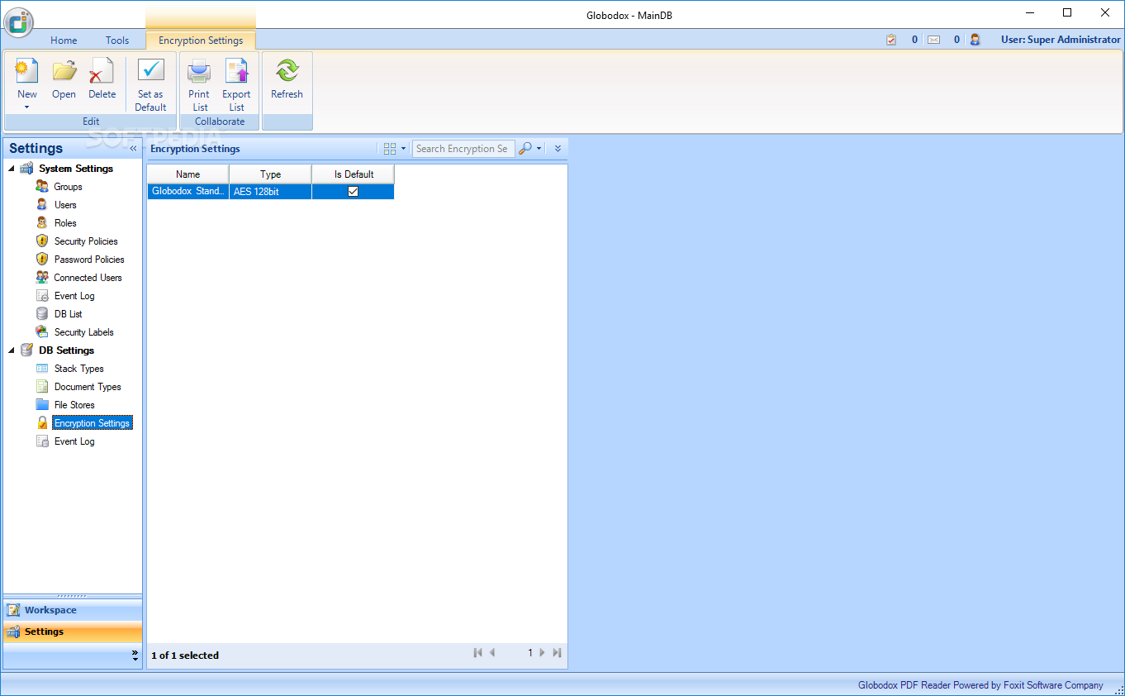The width and height of the screenshot is (1125, 696).
Task: Go to previous page of list
Action: tap(492, 653)
